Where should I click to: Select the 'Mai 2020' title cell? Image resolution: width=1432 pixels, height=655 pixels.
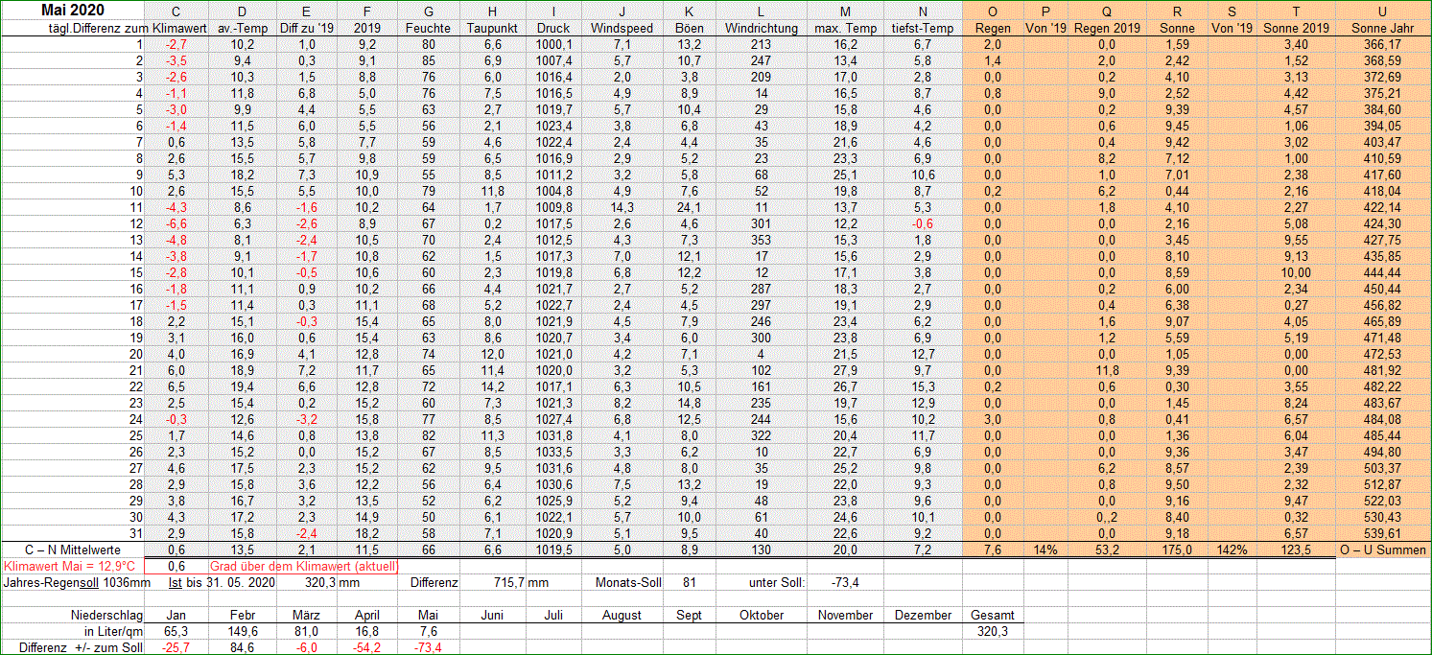pyautogui.click(x=73, y=11)
